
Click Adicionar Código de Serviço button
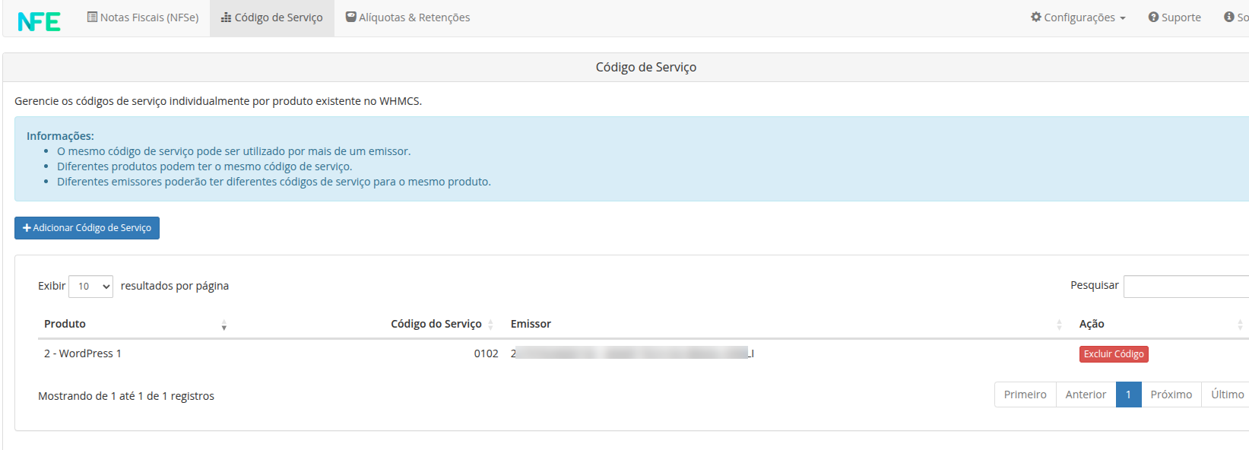(x=87, y=228)
